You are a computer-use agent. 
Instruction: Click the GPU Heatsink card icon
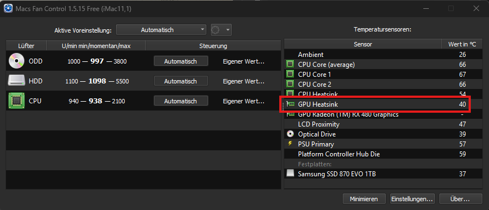point(290,104)
